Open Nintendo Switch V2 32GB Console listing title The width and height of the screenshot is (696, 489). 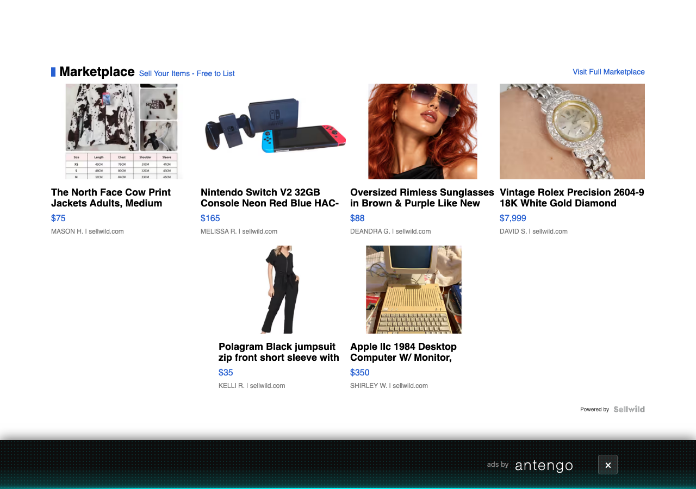click(x=270, y=198)
